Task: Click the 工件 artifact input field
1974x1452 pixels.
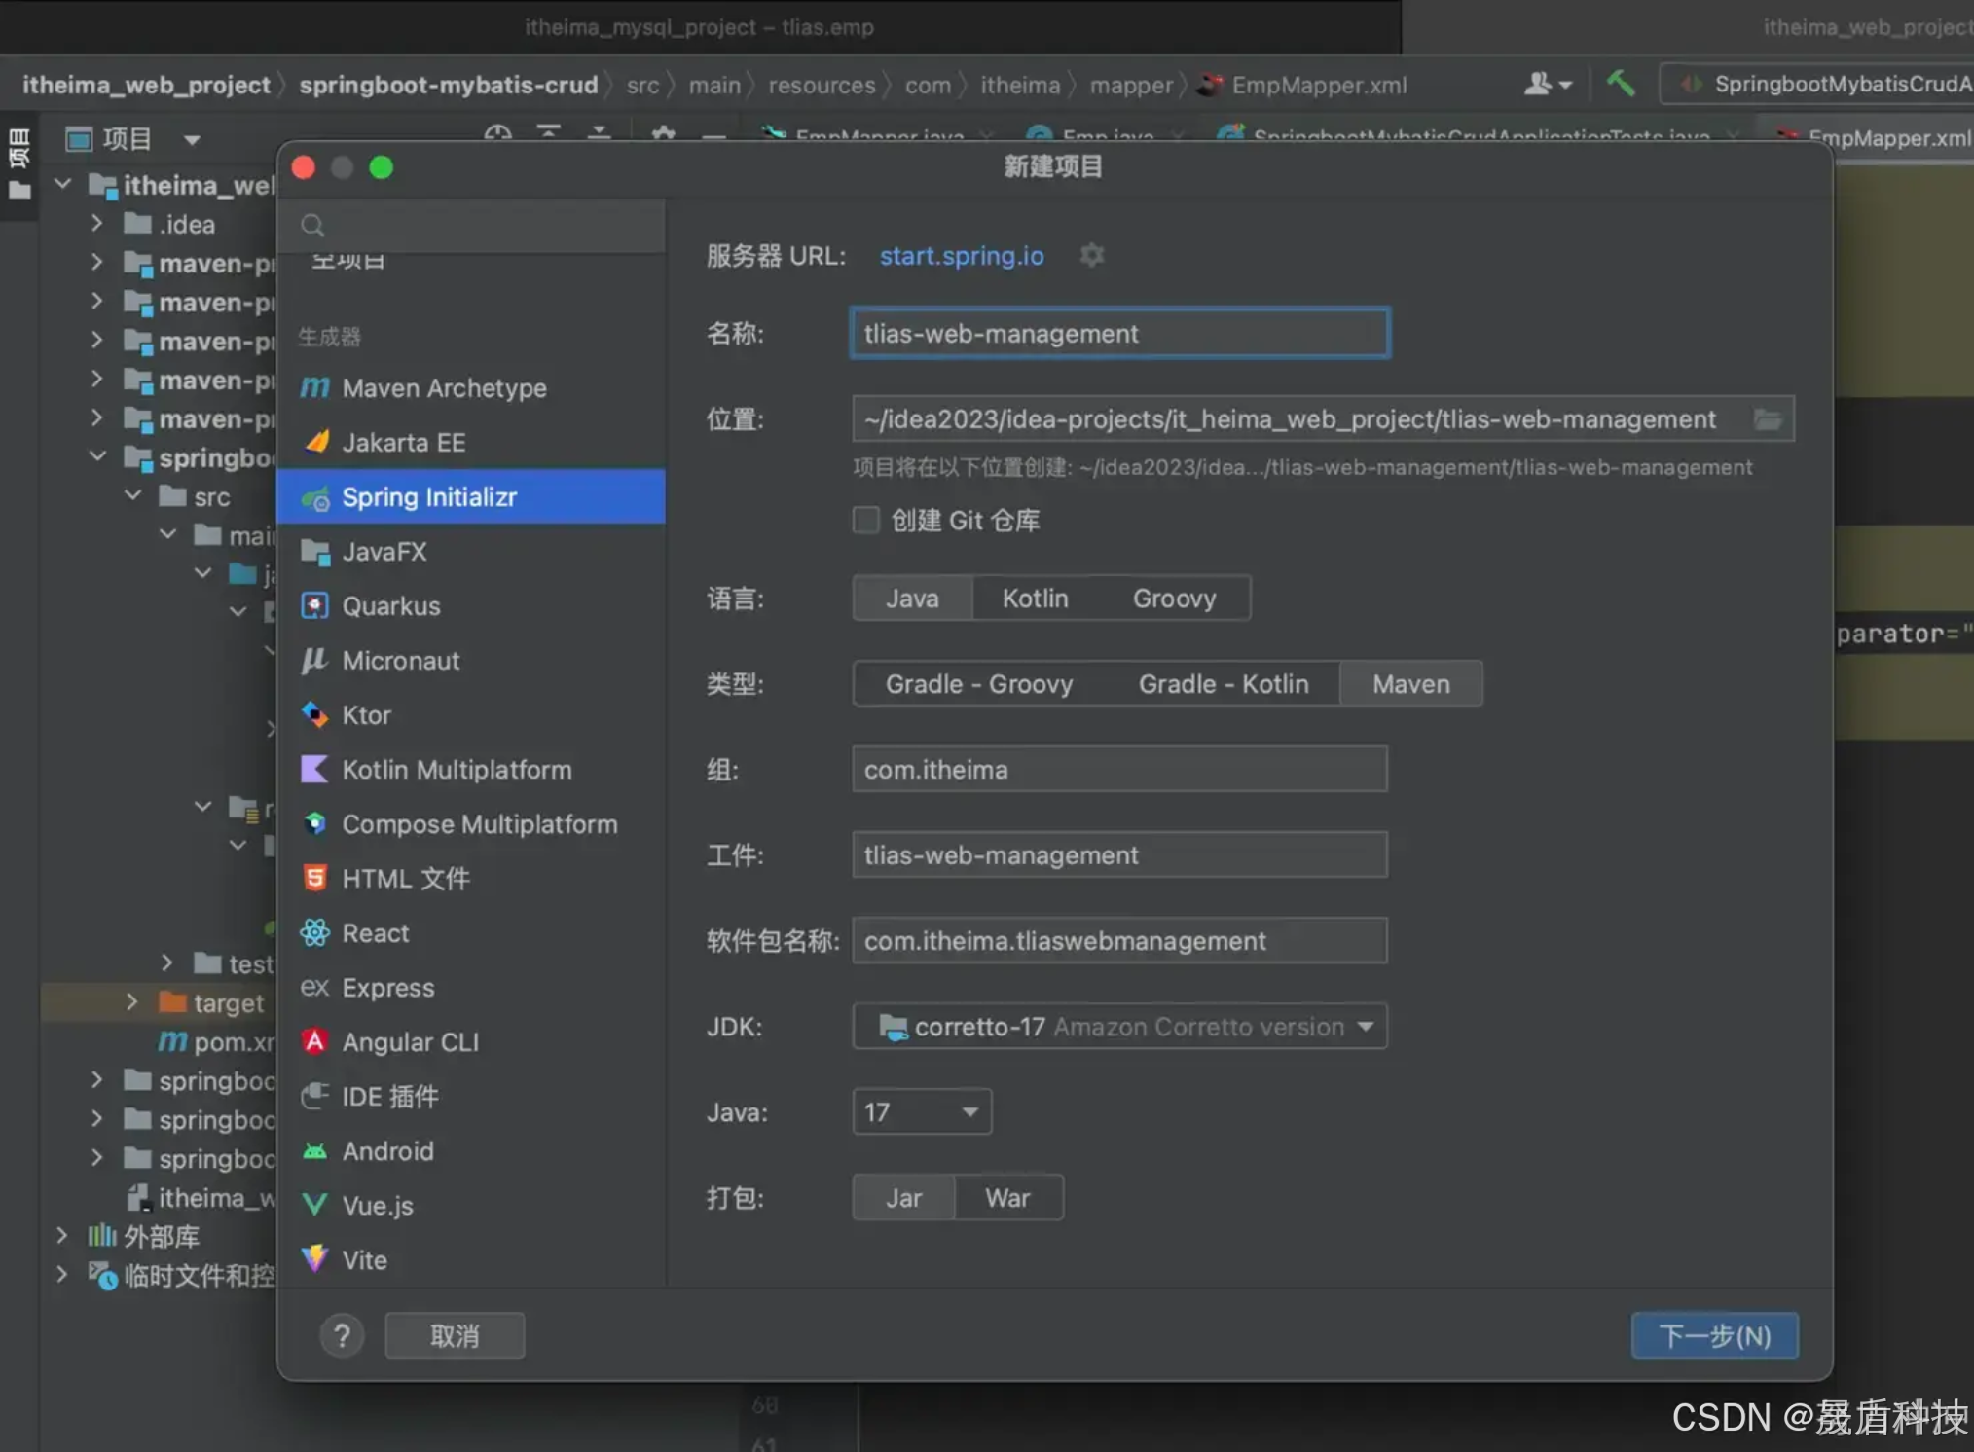Action: click(1119, 854)
